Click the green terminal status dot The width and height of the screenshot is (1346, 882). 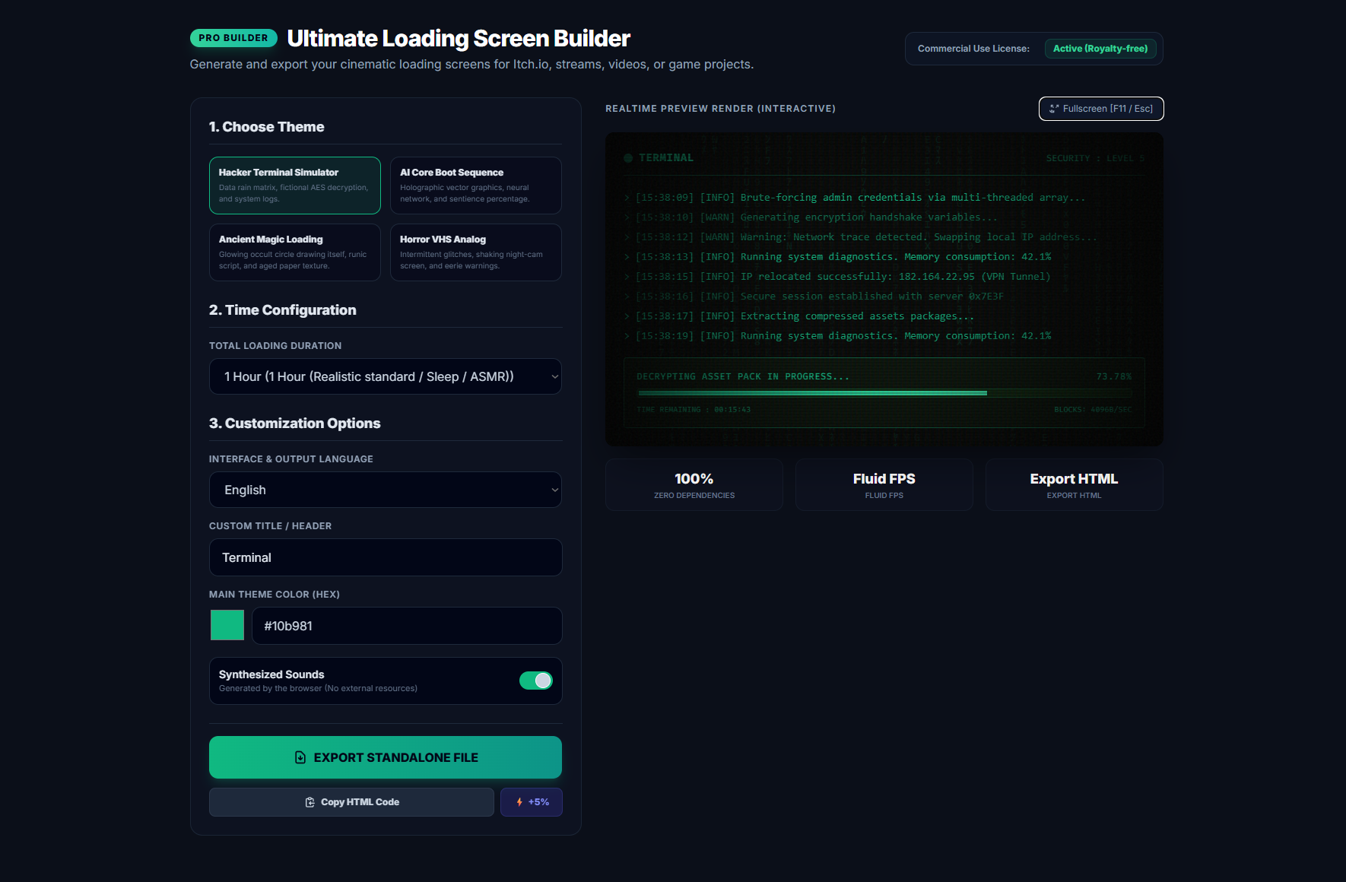(628, 158)
